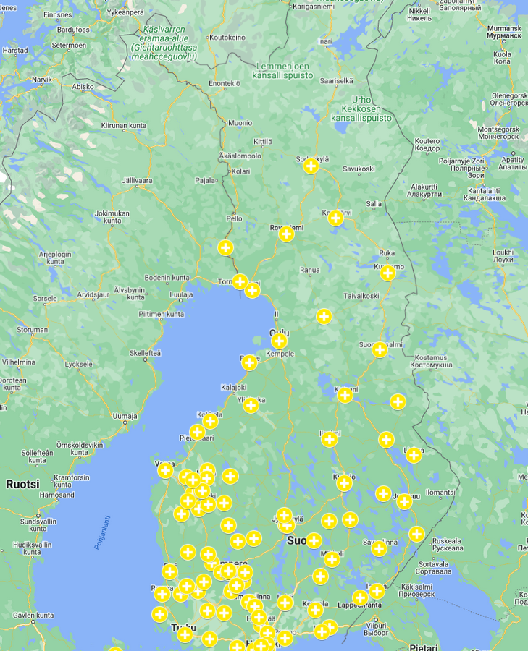Select the Murmansk city label
This screenshot has height=651, width=528.
[503, 31]
